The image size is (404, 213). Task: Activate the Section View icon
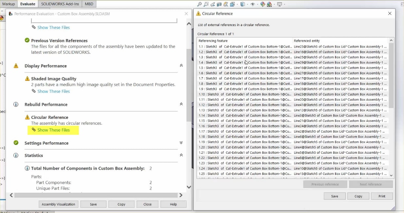[x=219, y=4]
